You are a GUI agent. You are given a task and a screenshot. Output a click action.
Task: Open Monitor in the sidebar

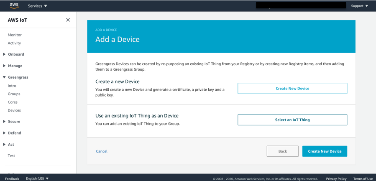click(x=15, y=35)
